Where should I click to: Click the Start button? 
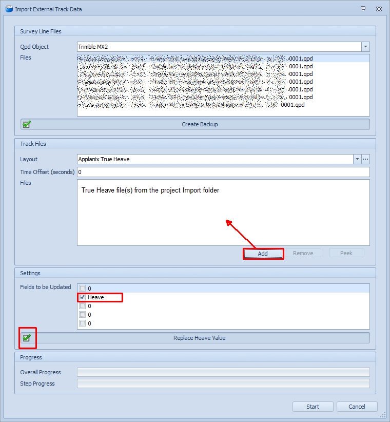[x=313, y=407]
